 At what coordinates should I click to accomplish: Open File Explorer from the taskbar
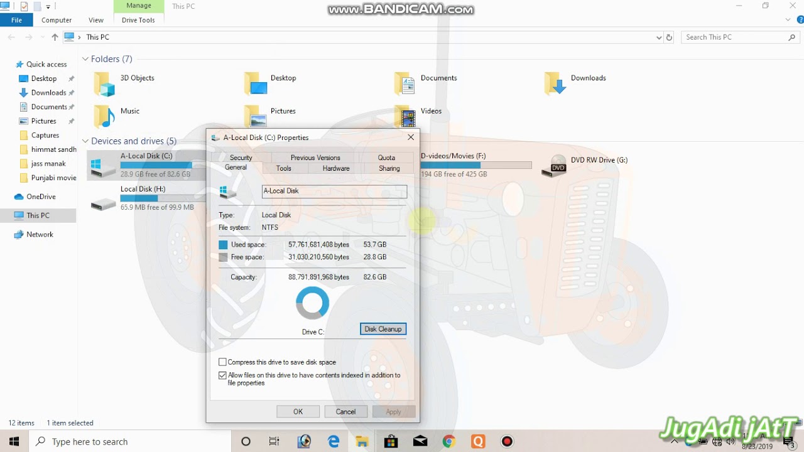[362, 441]
